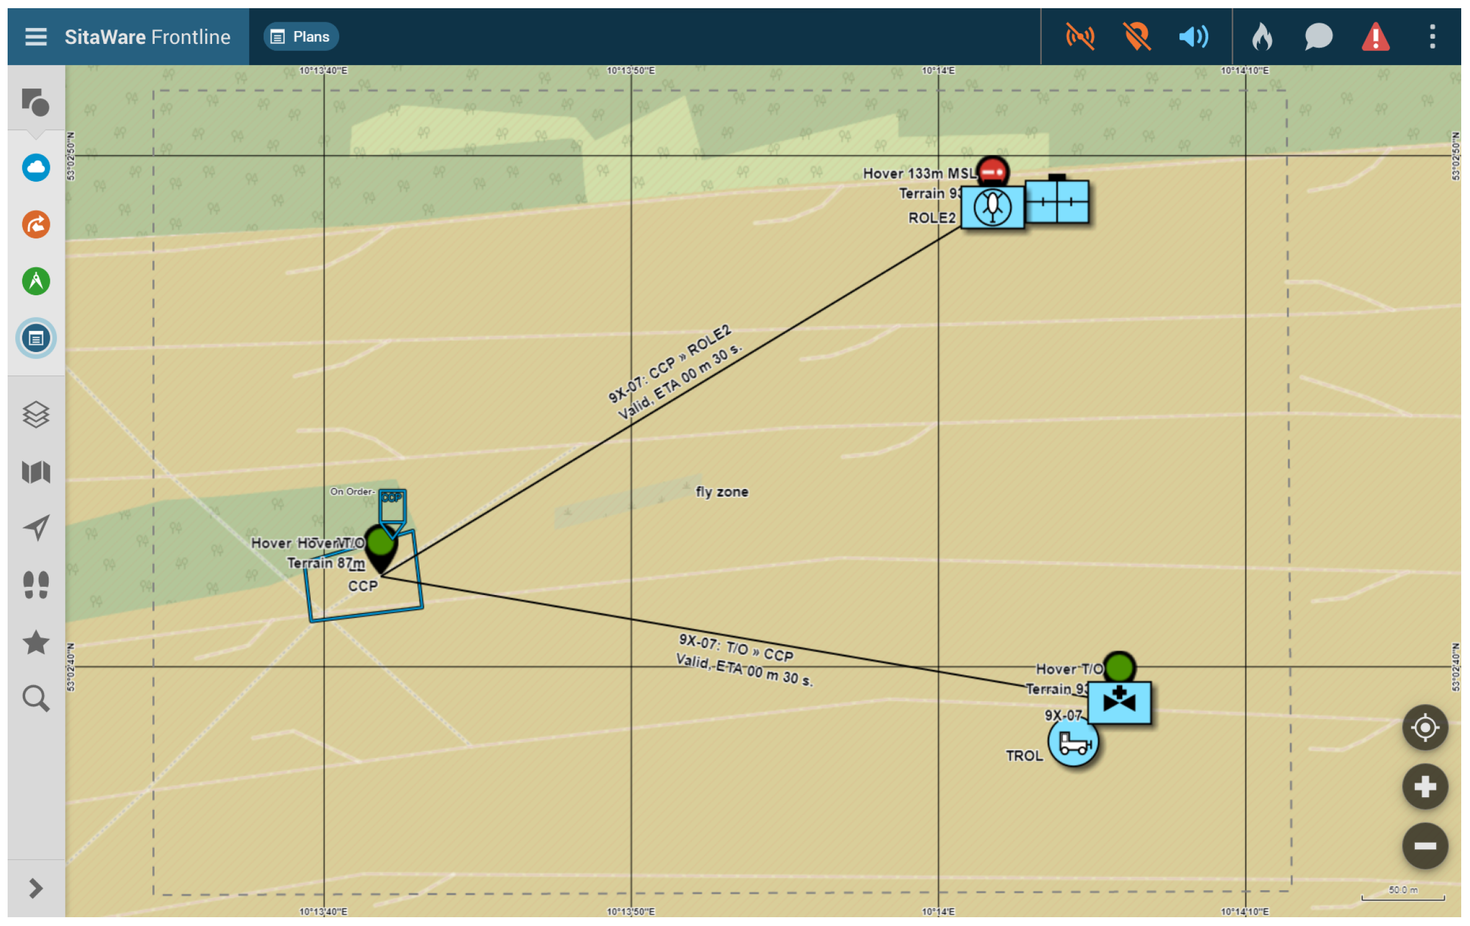The width and height of the screenshot is (1470, 926).
Task: Mute sound with the speaker icon
Action: click(x=1193, y=37)
